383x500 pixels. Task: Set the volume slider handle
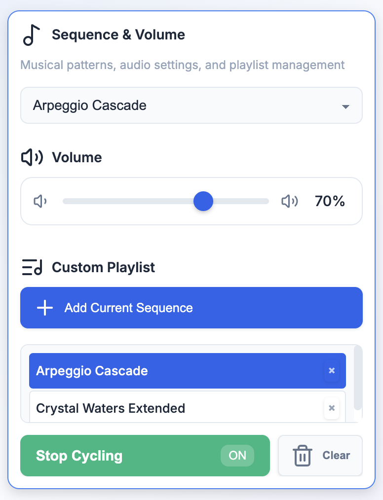(x=203, y=201)
